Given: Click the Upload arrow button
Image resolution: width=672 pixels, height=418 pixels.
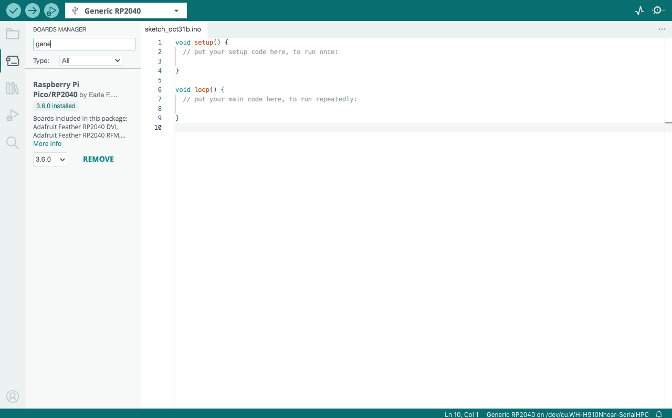Looking at the screenshot, I should pos(33,11).
